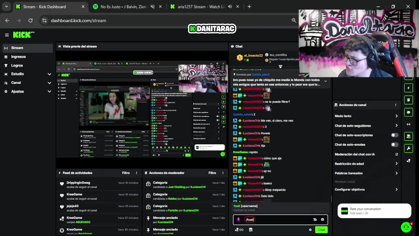This screenshot has height=236, width=419.
Task: Click Categoria cambiado a Just Chatting entry
Action: [185, 185]
